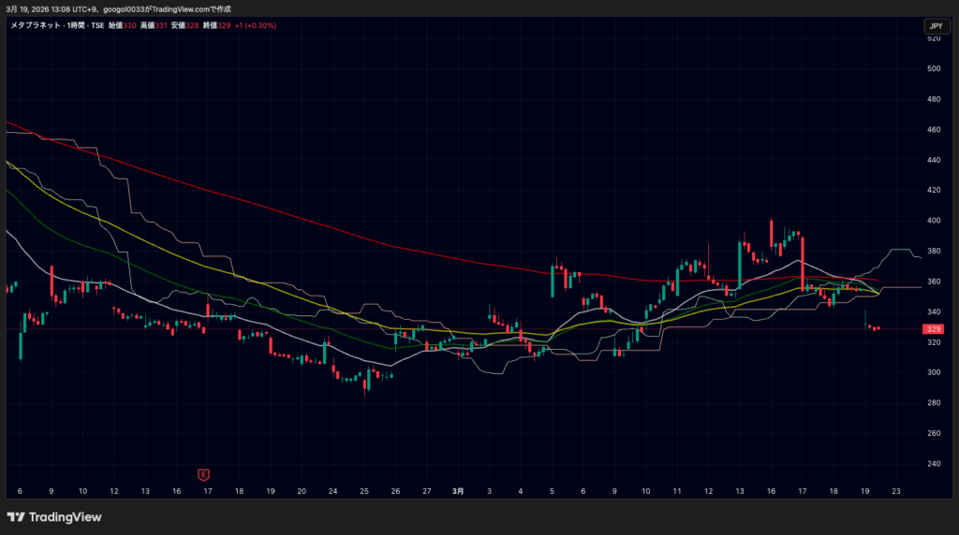Click the 240 level on price axis
The width and height of the screenshot is (959, 535).
tap(933, 464)
